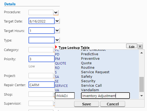Choose the QUOTE type entry
The width and height of the screenshot is (147, 111).
pyautogui.click(x=97, y=63)
